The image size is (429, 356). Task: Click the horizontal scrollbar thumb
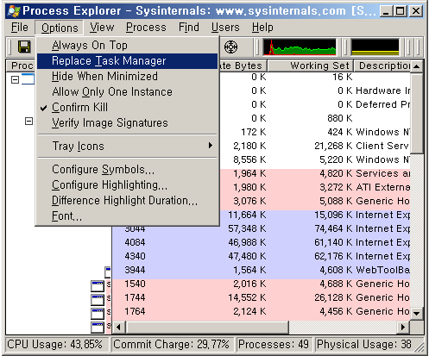[207, 327]
